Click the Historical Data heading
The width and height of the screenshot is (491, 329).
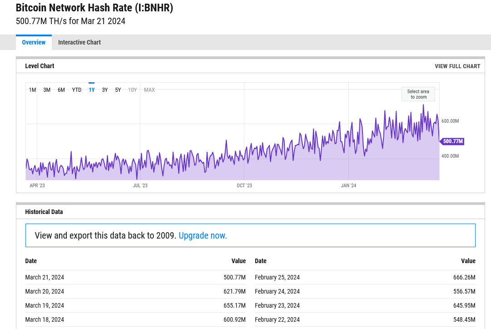coord(44,212)
